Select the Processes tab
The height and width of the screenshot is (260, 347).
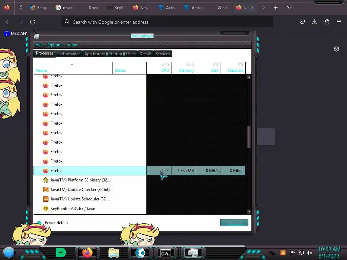[x=44, y=53]
